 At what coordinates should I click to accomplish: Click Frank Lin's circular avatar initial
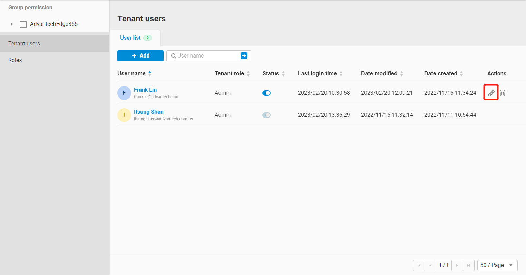coord(124,93)
